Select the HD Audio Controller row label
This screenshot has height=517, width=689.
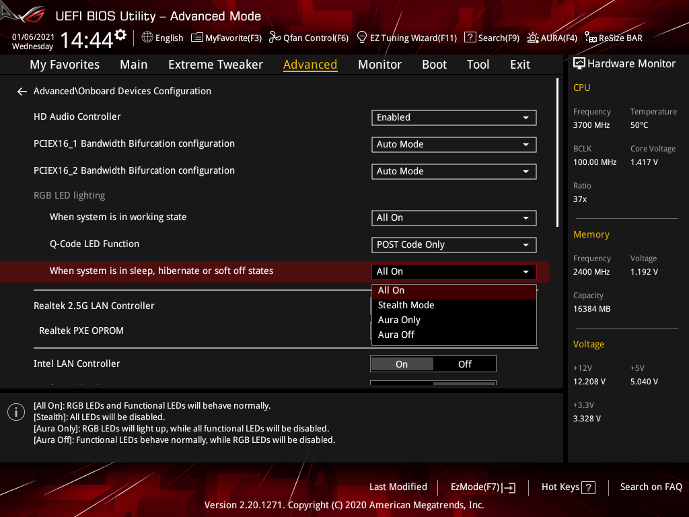(77, 116)
